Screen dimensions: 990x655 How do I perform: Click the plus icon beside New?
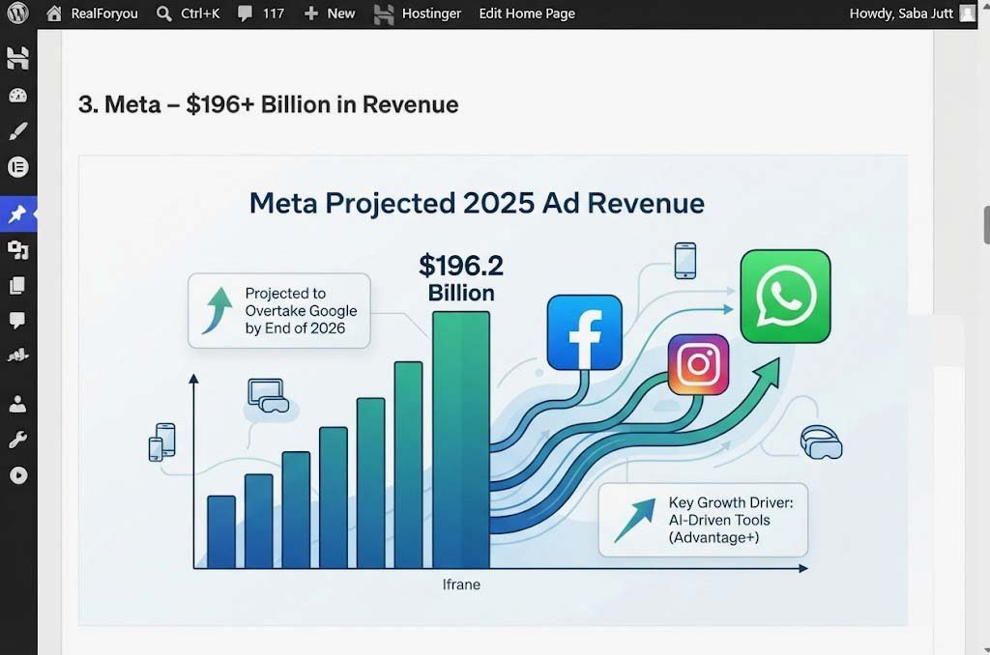point(310,14)
